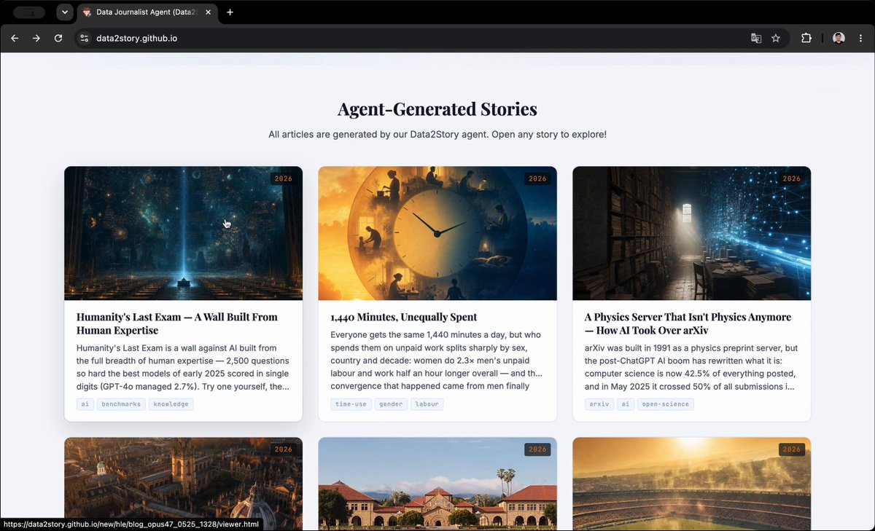The image size is (875, 531).
Task: Open the Chrome three-dot menu
Action: coord(860,38)
